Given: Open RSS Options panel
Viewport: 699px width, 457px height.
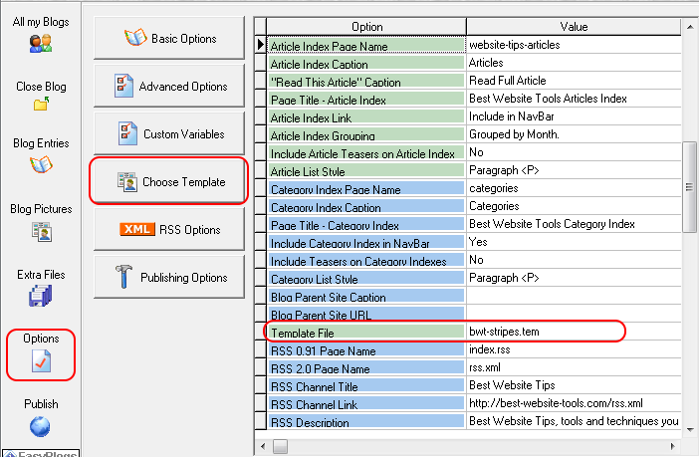Looking at the screenshot, I should 168,230.
